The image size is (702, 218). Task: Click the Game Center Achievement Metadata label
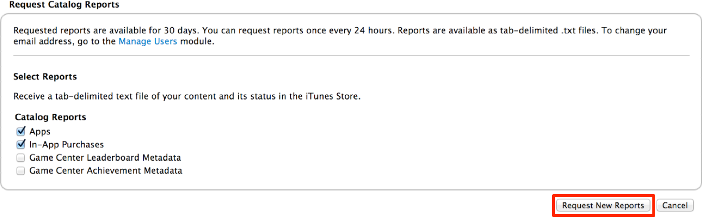(106, 170)
